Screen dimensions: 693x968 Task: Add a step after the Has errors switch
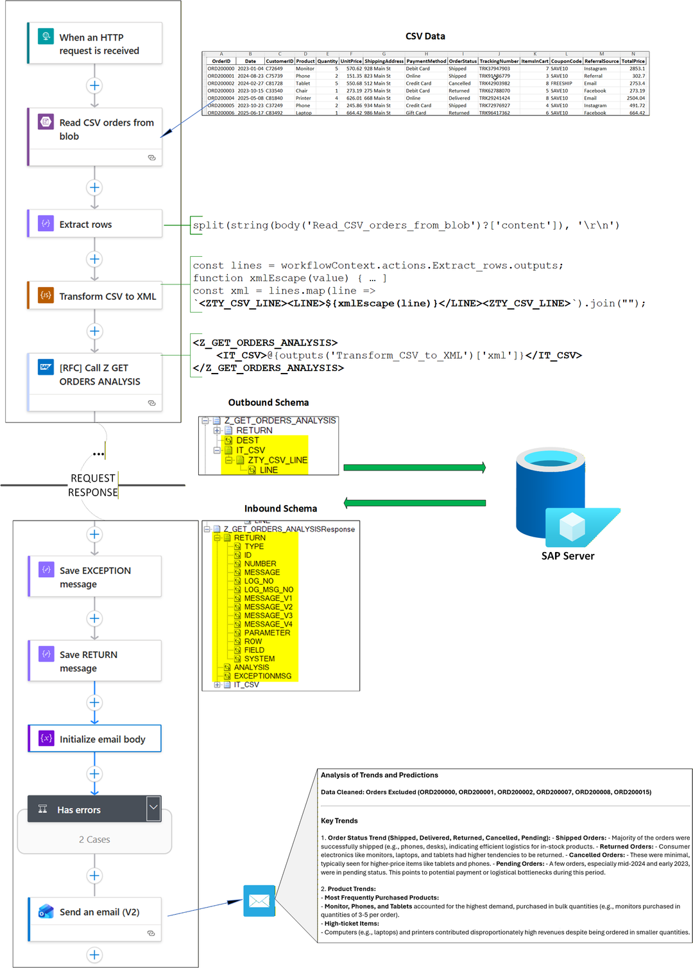tap(94, 876)
